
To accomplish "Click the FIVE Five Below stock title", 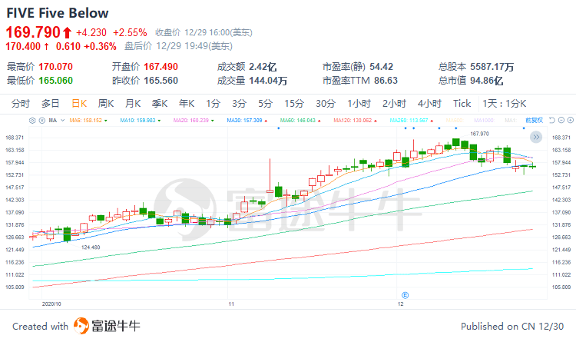I will [x=58, y=13].
